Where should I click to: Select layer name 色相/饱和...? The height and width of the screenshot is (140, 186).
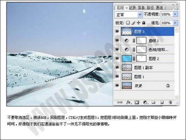(159, 50)
